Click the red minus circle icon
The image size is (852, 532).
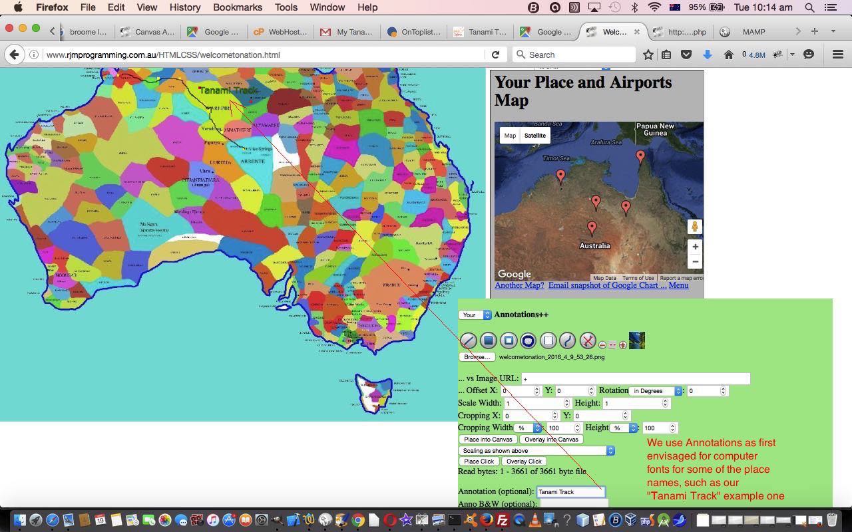coord(602,345)
